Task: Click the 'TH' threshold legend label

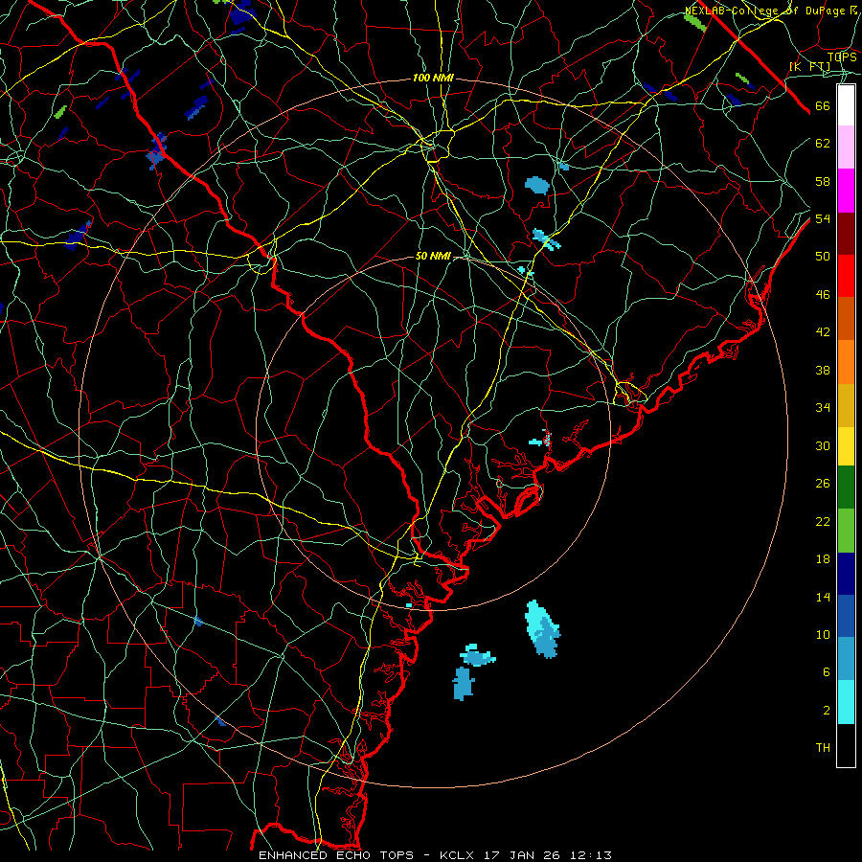Action: point(823,748)
